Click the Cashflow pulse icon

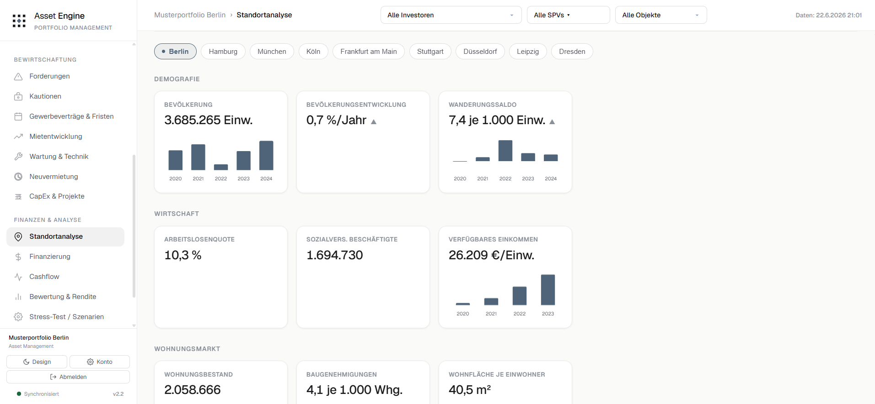click(x=18, y=277)
